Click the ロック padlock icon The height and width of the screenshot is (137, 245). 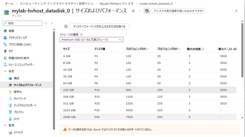point(10,119)
